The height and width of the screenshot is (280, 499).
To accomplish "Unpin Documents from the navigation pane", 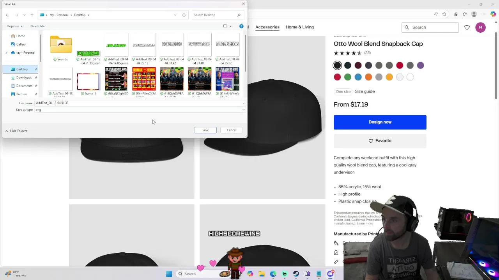I will click(x=36, y=86).
